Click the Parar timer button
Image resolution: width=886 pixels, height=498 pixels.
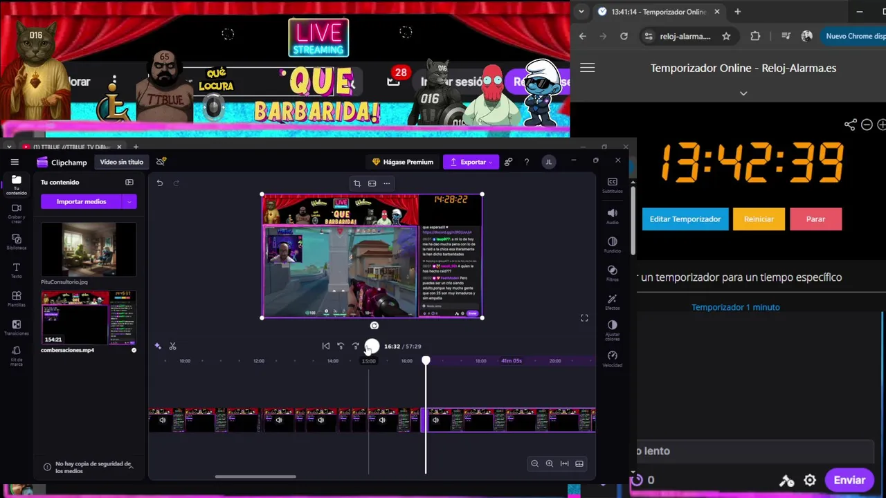tap(815, 219)
